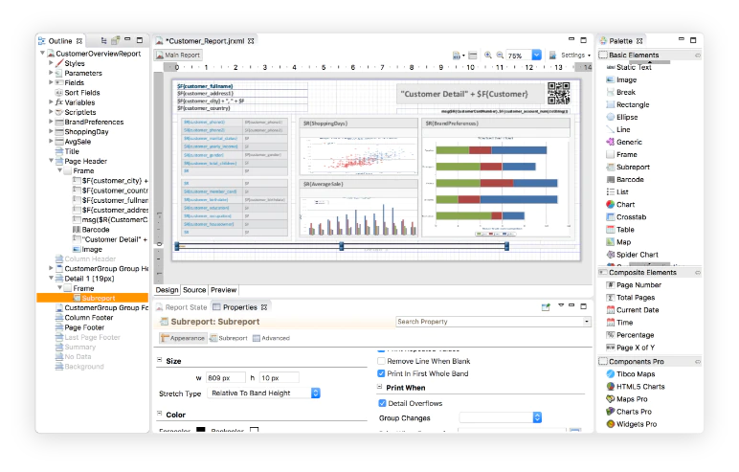Pick the Chart palette element

(x=620, y=205)
